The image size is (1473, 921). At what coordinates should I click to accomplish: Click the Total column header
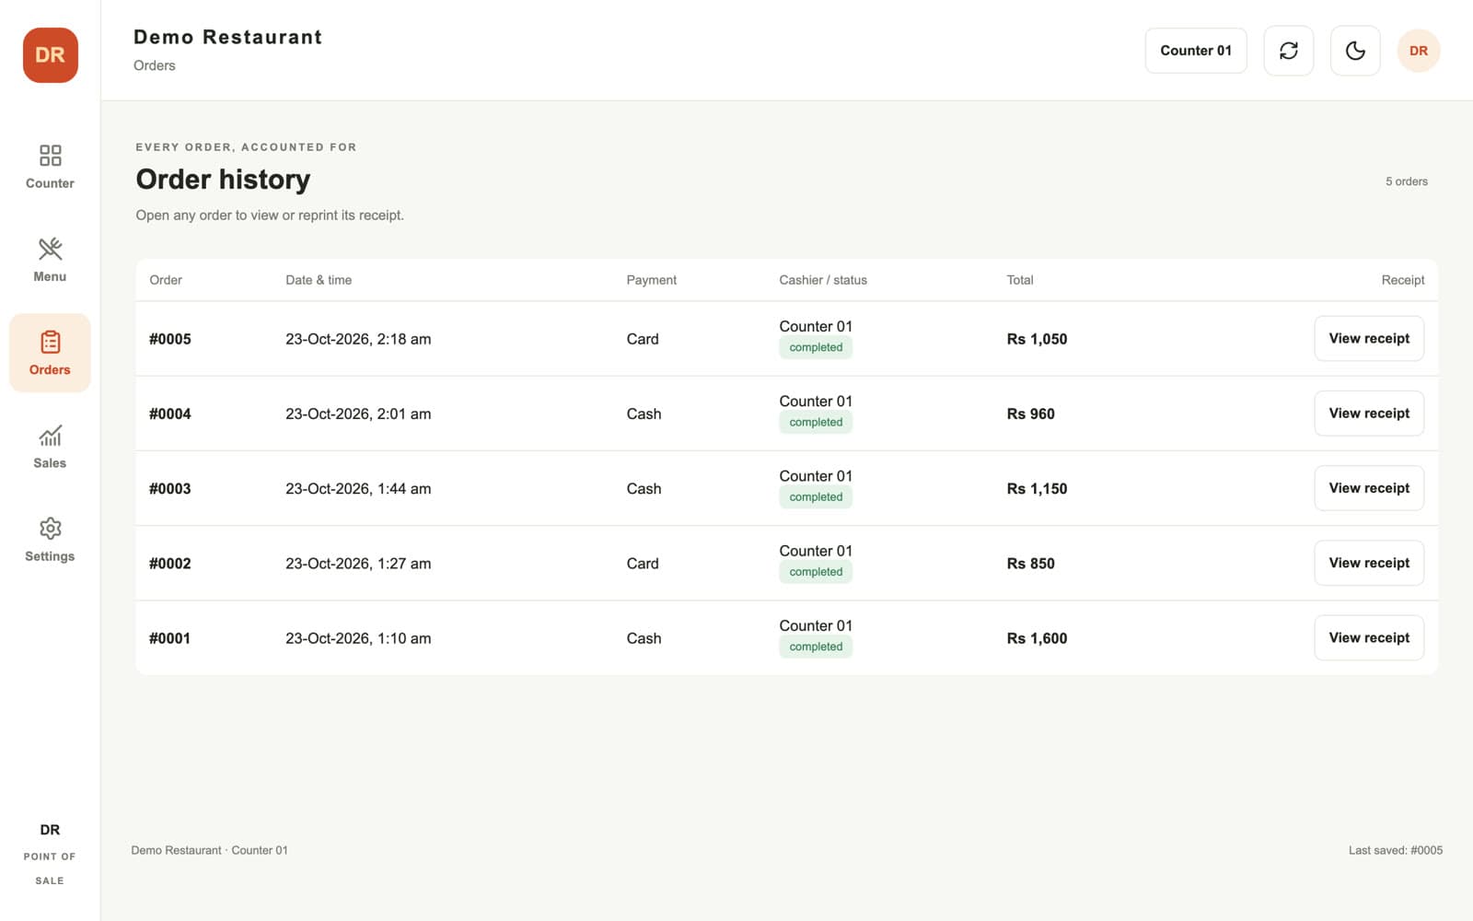click(1020, 280)
